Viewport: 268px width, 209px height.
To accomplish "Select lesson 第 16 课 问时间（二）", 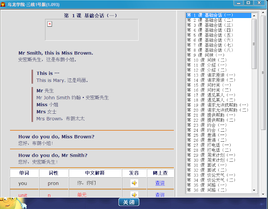I will (x=219, y=90).
